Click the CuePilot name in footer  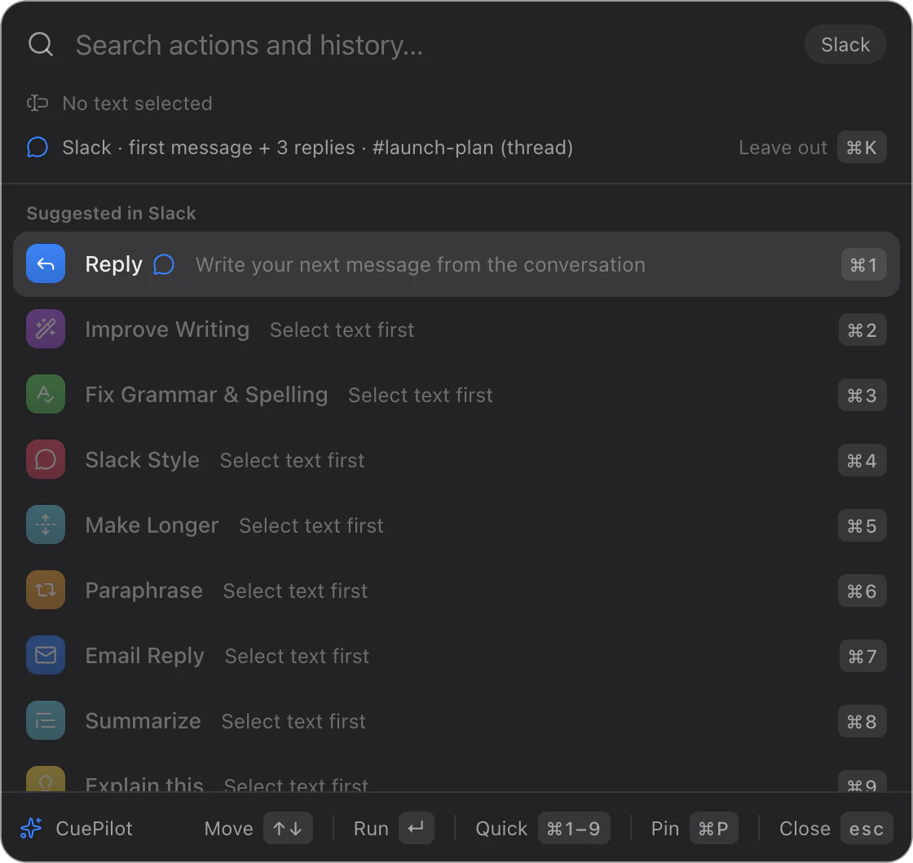(95, 828)
